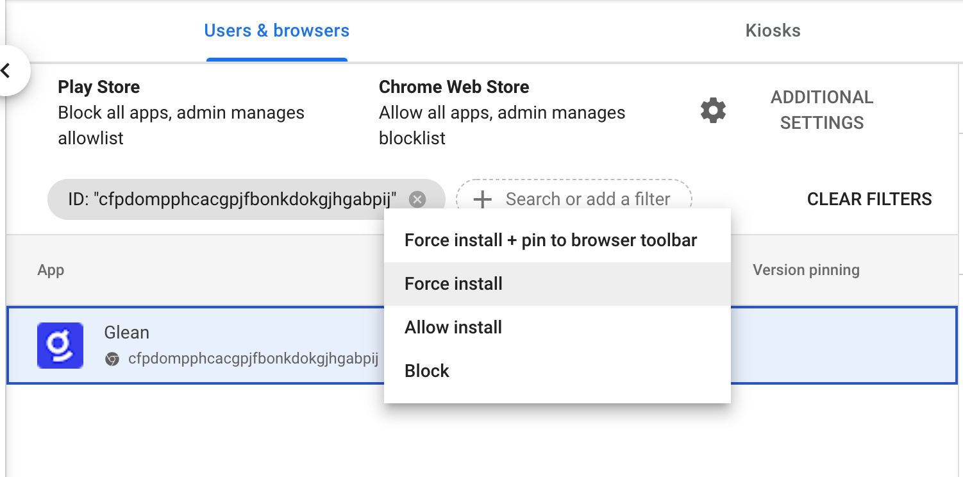
Task: Focus the Search or add a filter field
Action: click(587, 200)
